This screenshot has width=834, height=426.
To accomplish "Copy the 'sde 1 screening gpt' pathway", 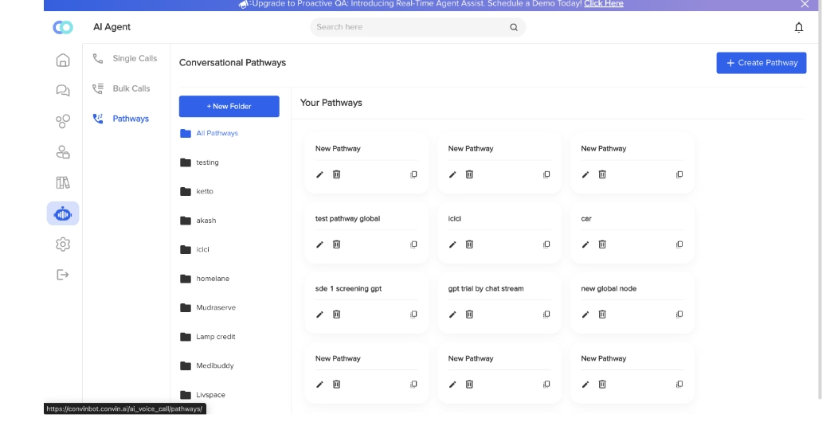I will coord(413,315).
